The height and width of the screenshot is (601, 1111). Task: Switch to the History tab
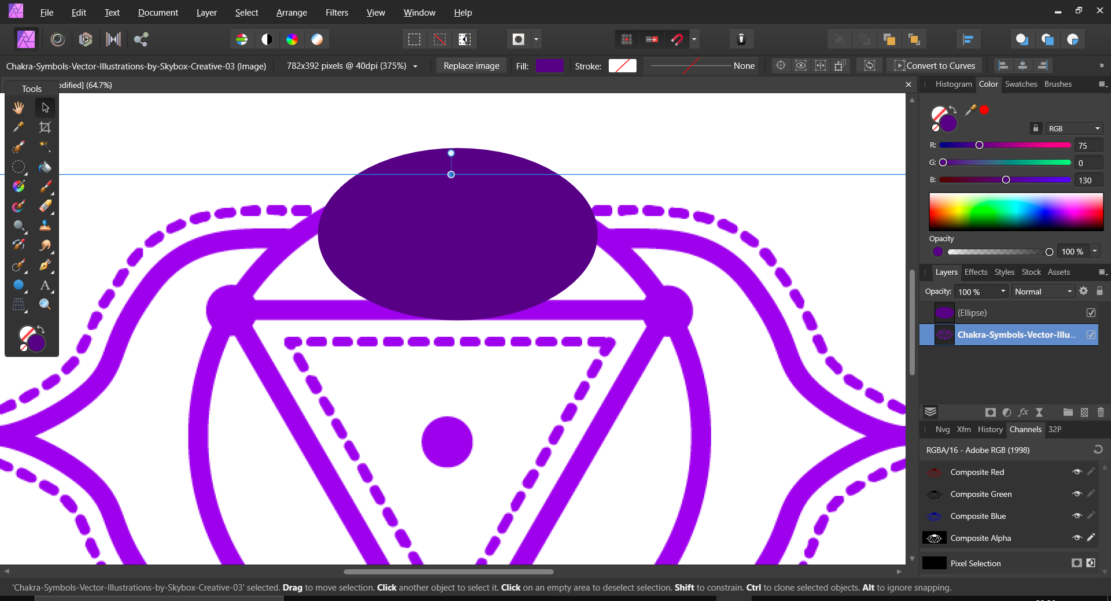[990, 429]
